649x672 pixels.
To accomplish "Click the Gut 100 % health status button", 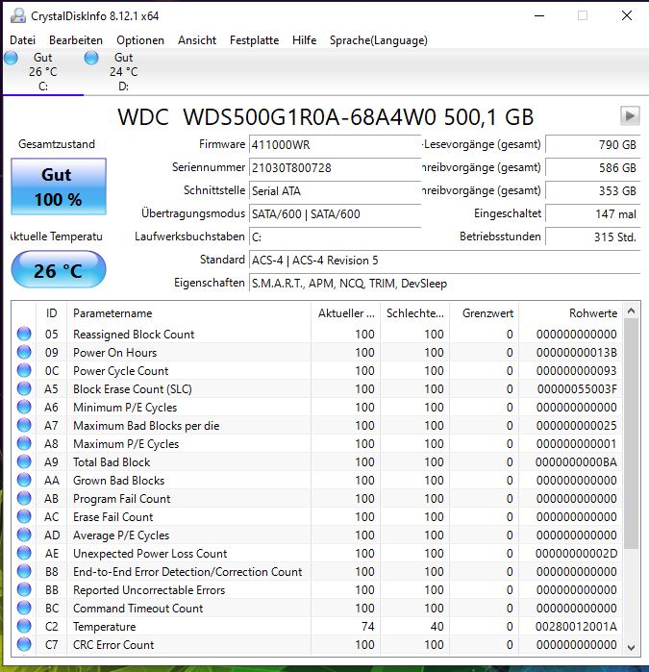I will click(x=59, y=187).
